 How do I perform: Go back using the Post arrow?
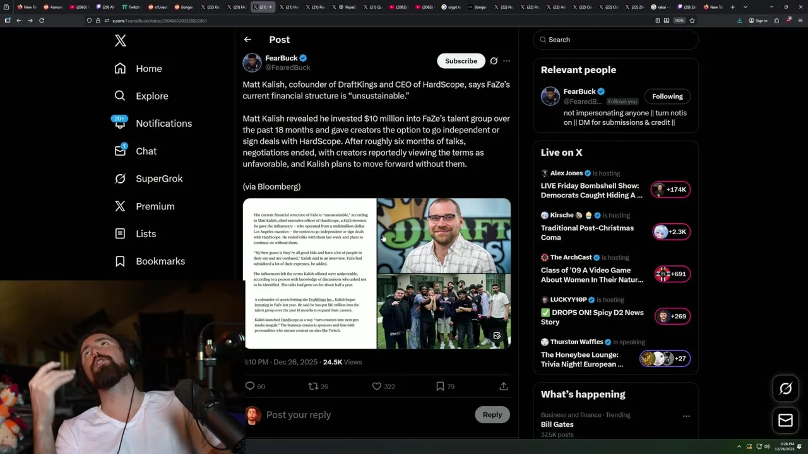[x=247, y=40]
